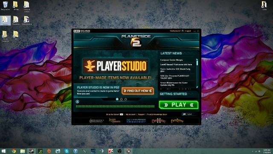Screen dimensions: 273x154
Task: Select the first banner carousel dot
Action: point(117,99)
